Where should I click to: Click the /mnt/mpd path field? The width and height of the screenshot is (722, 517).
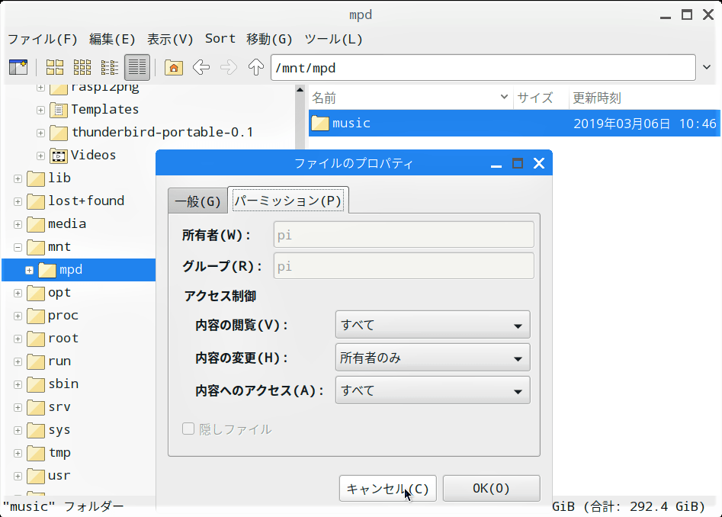(483, 68)
